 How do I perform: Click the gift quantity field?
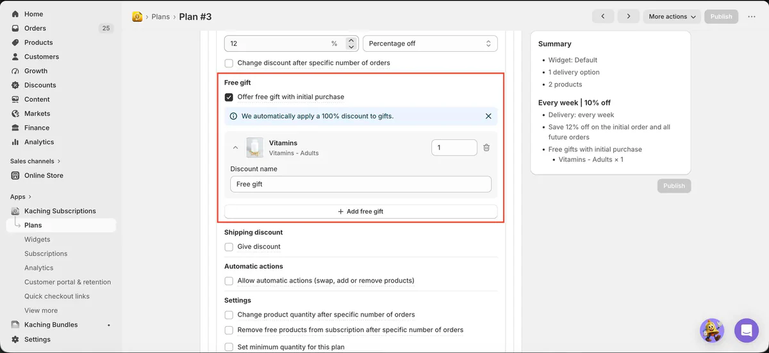click(x=454, y=148)
